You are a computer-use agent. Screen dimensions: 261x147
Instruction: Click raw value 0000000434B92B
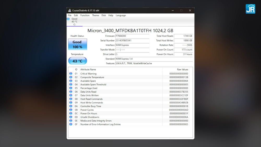click(x=179, y=103)
